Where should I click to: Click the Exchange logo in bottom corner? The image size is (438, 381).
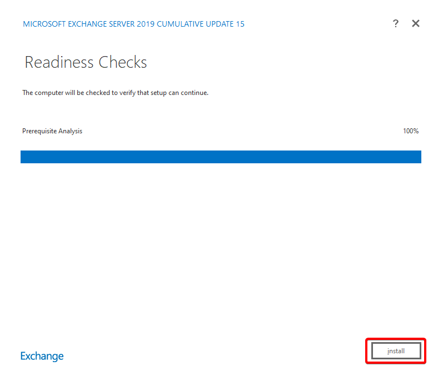click(x=42, y=356)
